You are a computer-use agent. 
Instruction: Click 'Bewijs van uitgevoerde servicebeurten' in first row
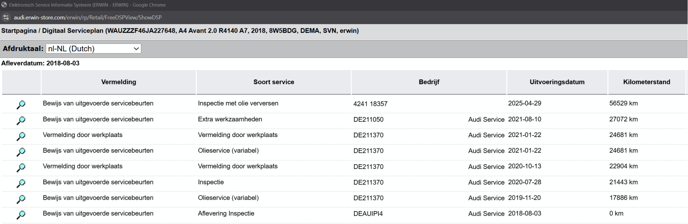tap(98, 103)
